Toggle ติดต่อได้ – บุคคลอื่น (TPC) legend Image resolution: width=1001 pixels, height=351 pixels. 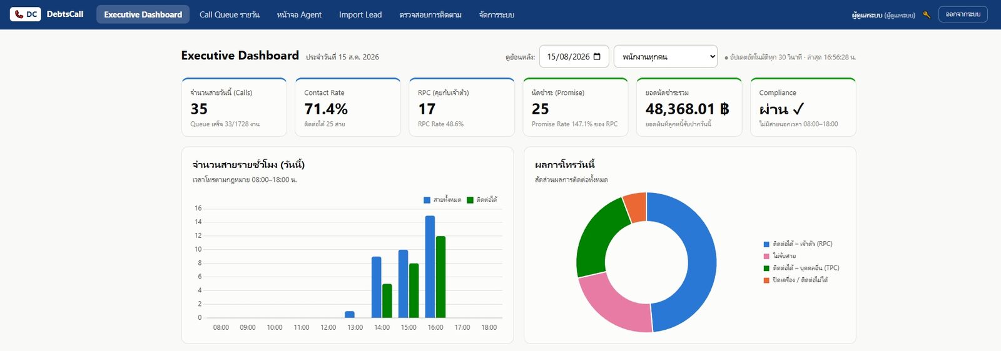(x=801, y=268)
